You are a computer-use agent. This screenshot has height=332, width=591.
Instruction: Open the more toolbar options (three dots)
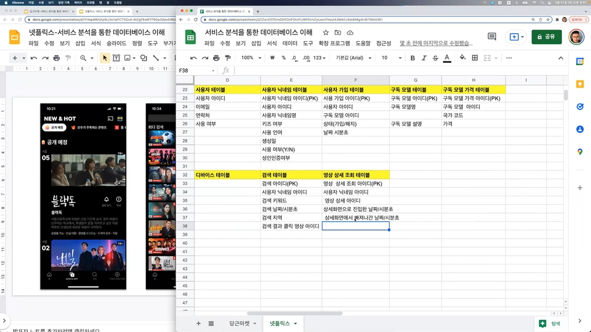pyautogui.click(x=509, y=58)
